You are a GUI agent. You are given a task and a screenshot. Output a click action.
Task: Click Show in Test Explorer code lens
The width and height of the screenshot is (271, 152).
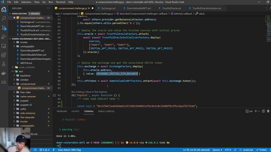point(96,92)
